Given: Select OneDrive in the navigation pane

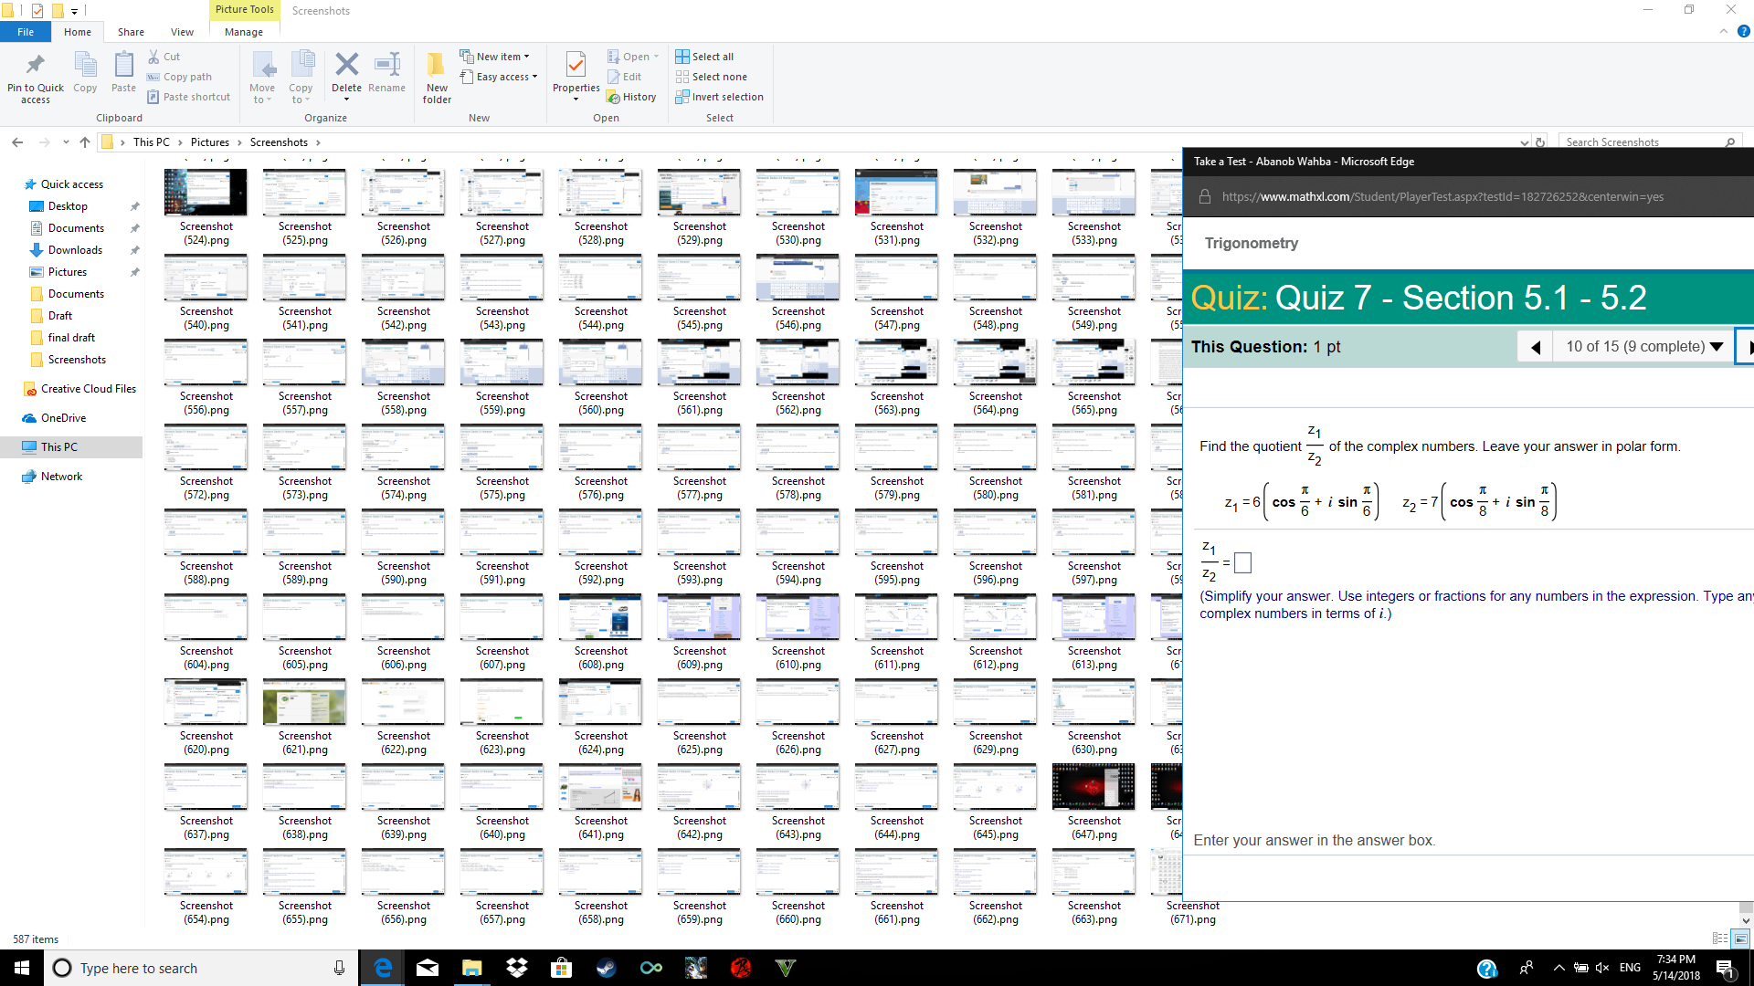Looking at the screenshot, I should coord(63,418).
